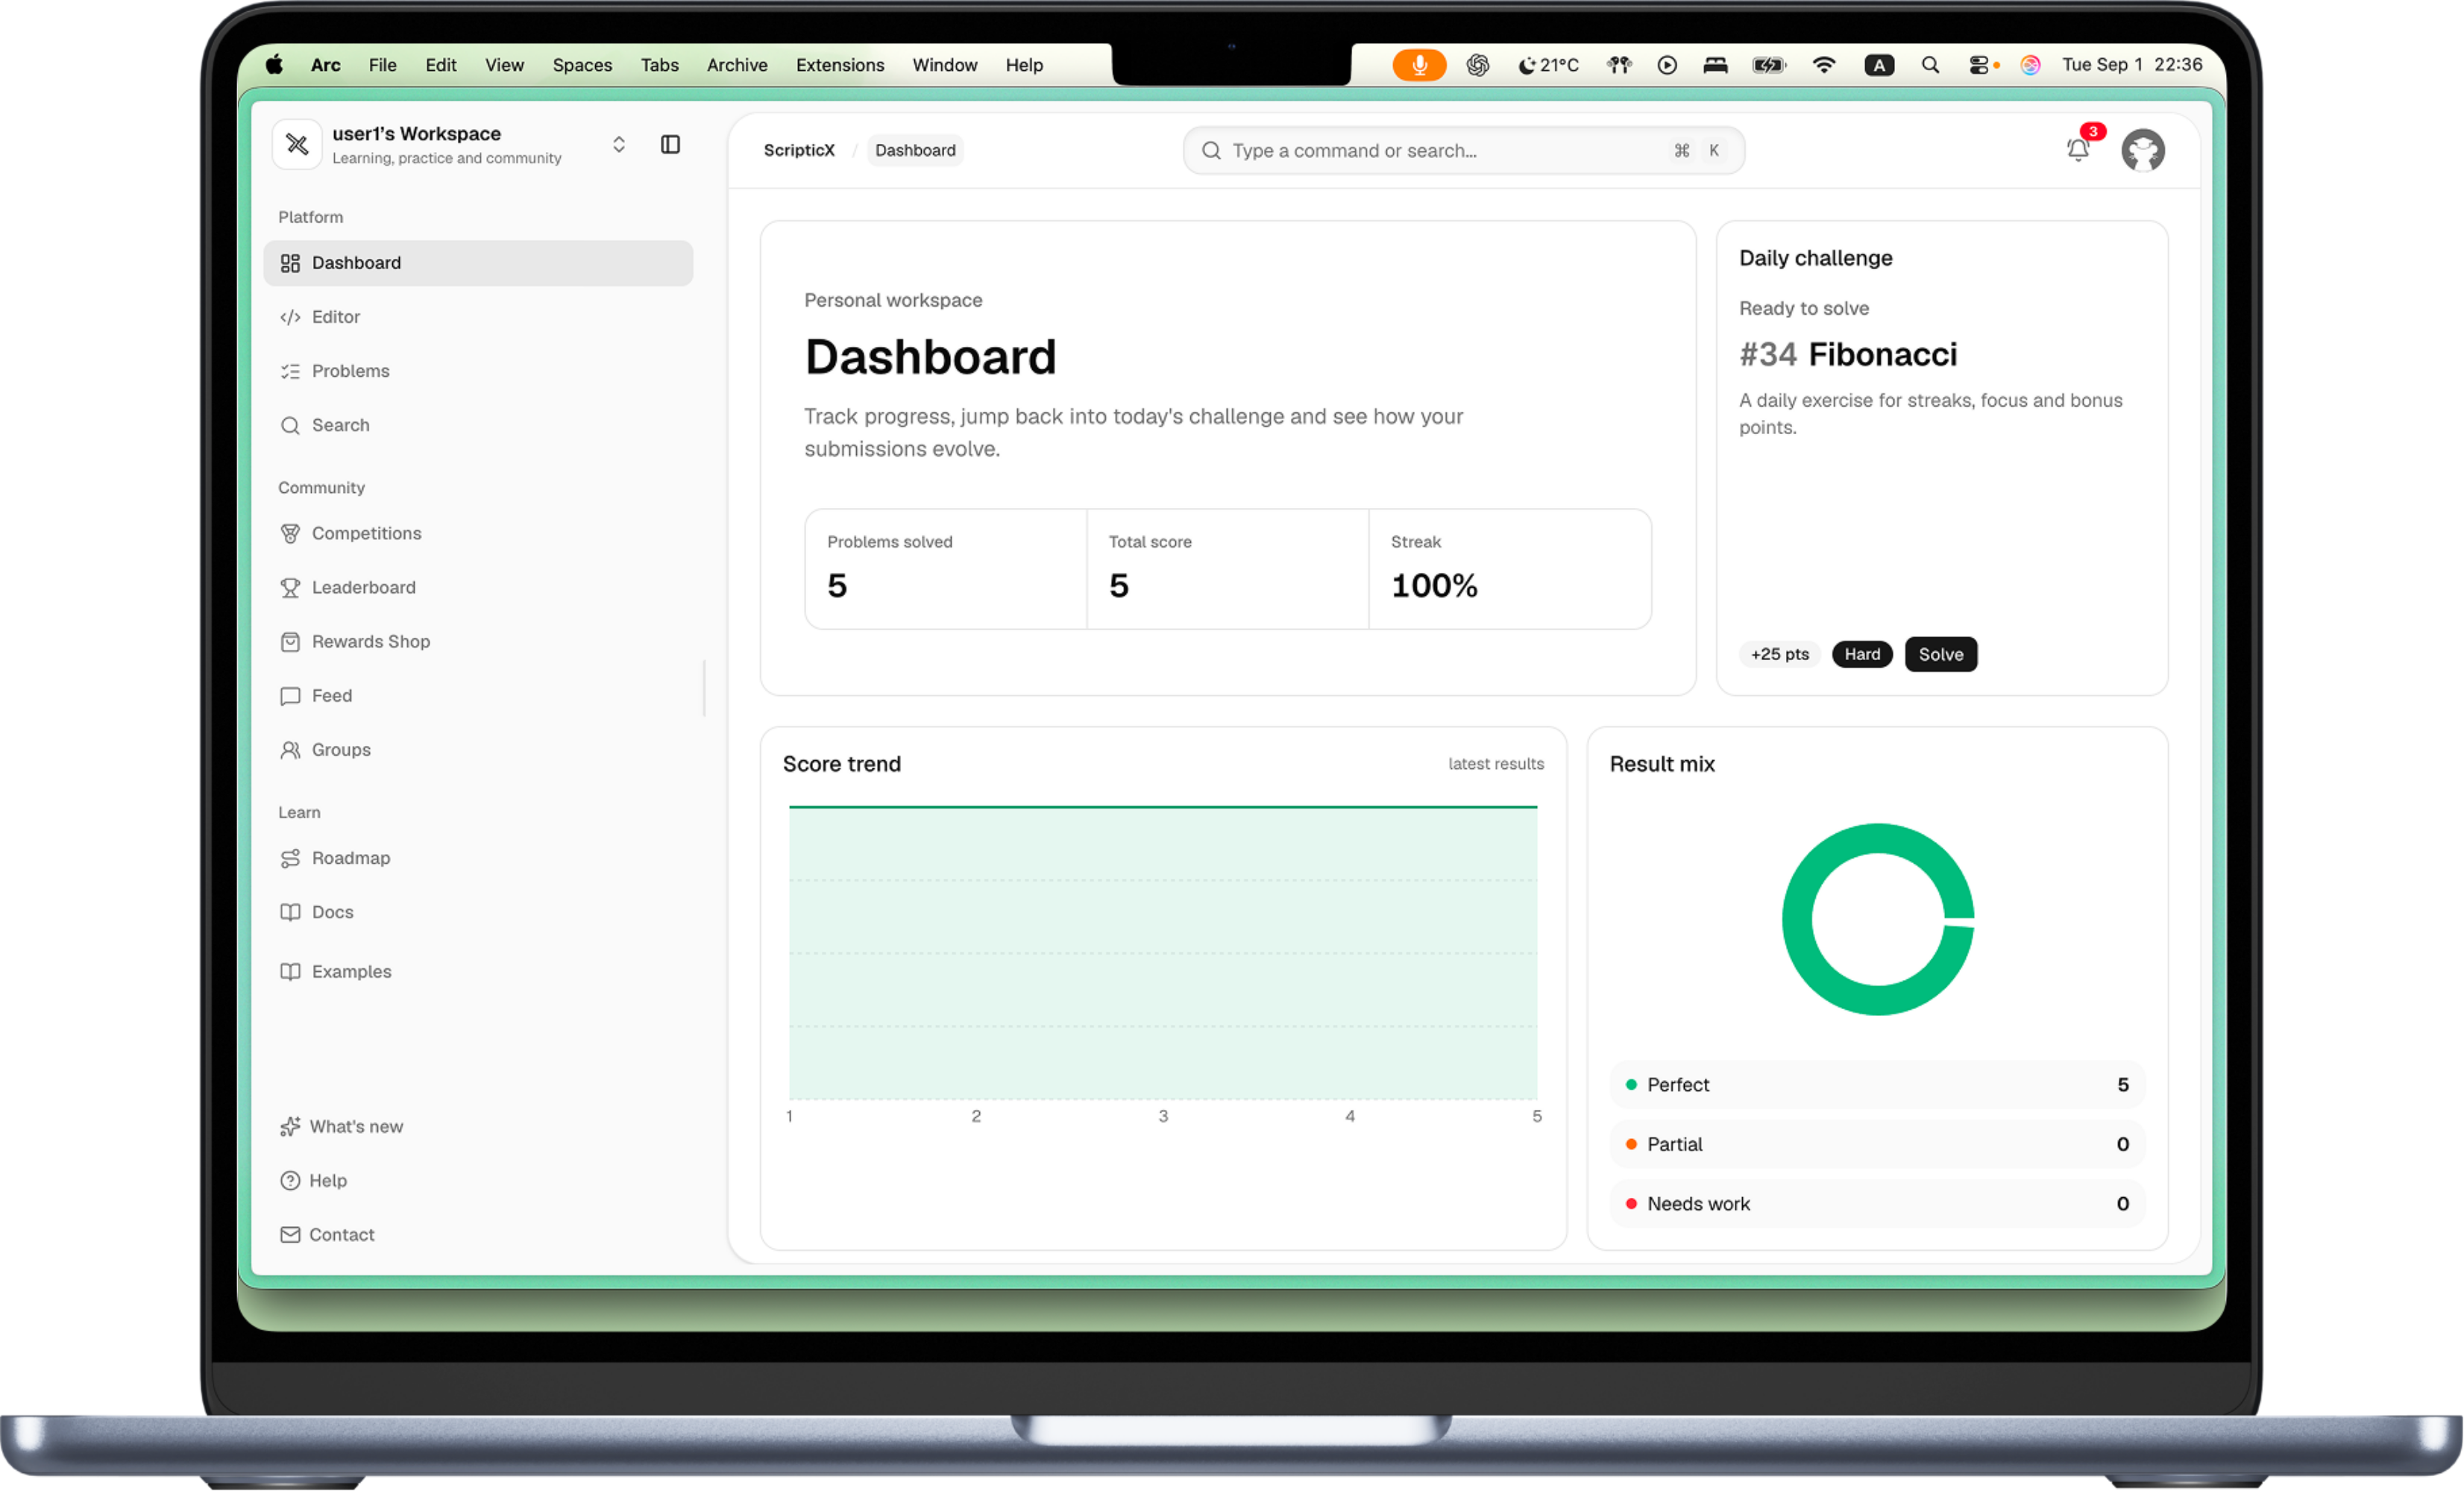
Task: Click the Leaderboard trophy icon
Action: [x=290, y=587]
